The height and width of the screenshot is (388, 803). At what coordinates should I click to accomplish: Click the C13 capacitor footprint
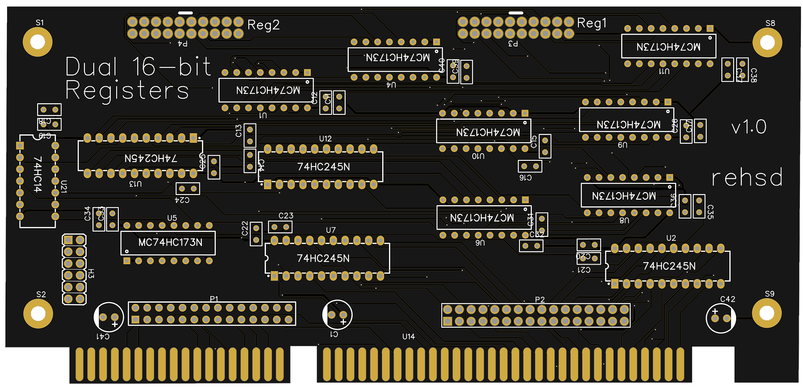[250, 136]
